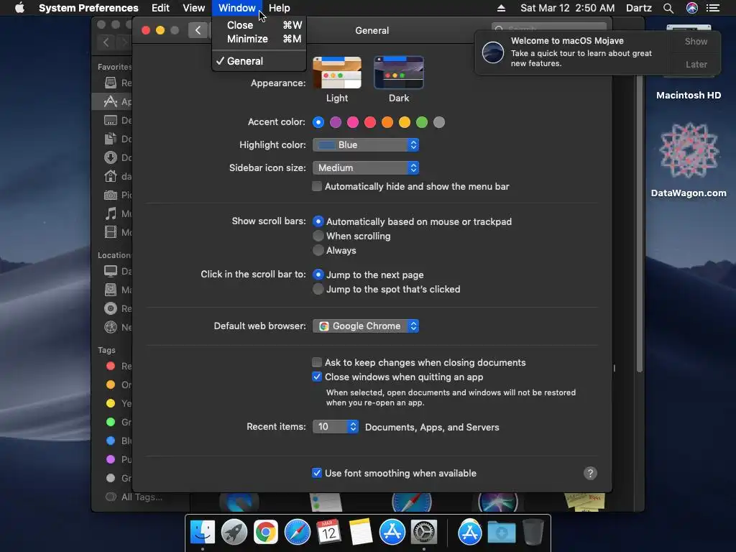Open Safari compass icon in Dock

tap(297, 532)
